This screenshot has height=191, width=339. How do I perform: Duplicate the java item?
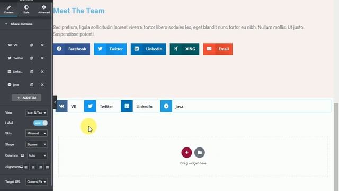[x=32, y=85]
